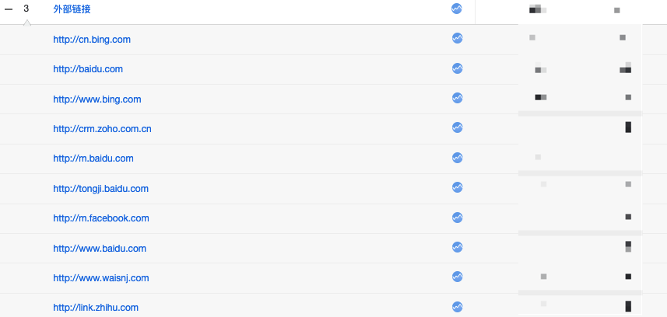View trend chart icon for 外部链接 row
Viewport: 667px width, 317px height.
[x=456, y=9]
